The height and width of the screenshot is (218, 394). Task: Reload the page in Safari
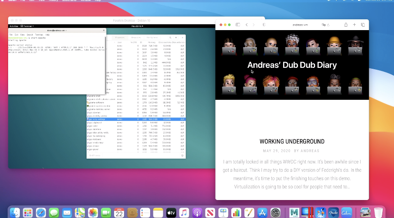328,25
